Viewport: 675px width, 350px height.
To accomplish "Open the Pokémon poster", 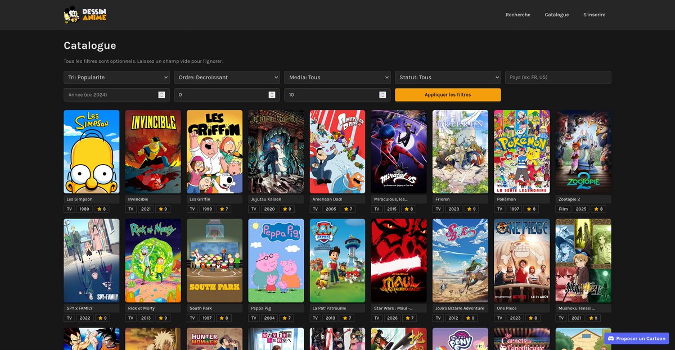I will 522,152.
